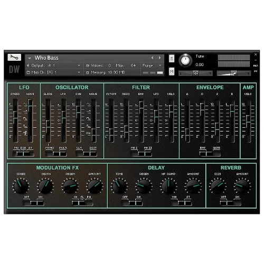Go to the next instrument preset arrow
264x264 pixels.
tap(159, 58)
